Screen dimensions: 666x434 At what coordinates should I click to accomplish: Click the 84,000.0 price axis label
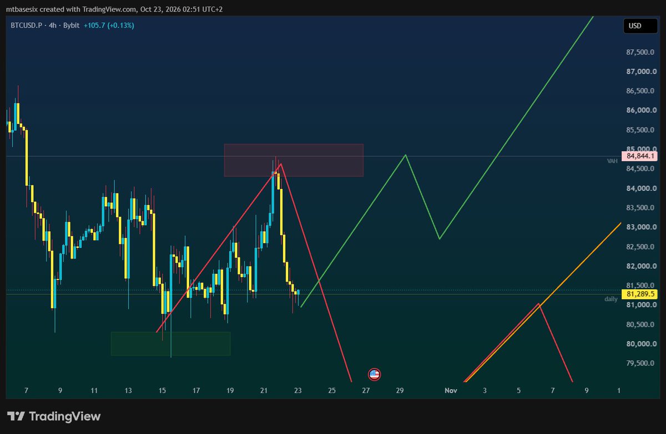[642, 188]
